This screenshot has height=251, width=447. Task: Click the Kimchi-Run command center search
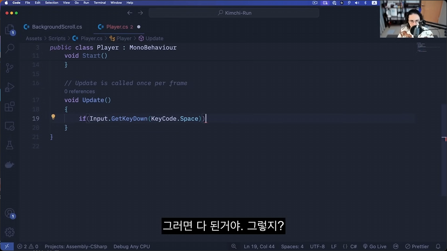(x=234, y=13)
